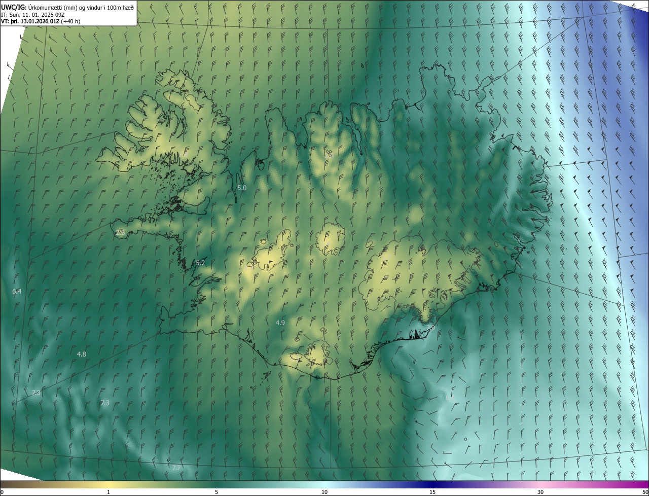The width and height of the screenshot is (649, 496).
Task: Click the 5.0 precipitation value label
Action: 242,188
